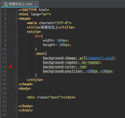125x118 pixels.
Task: Fold the .box1 rule on line 11
Action: pyautogui.click(x=17, y=54)
